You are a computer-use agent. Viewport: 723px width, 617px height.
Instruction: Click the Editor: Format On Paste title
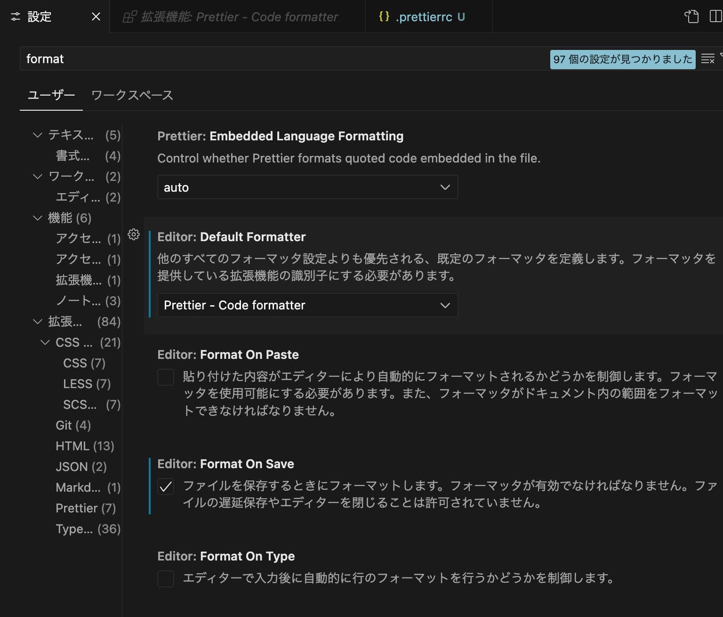coord(228,355)
